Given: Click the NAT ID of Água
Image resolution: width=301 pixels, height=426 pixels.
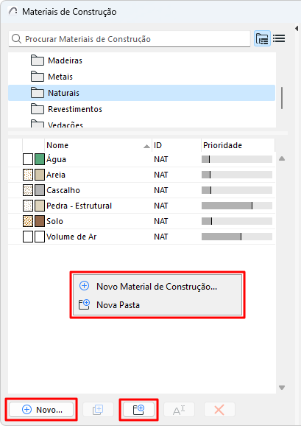Looking at the screenshot, I should point(161,159).
